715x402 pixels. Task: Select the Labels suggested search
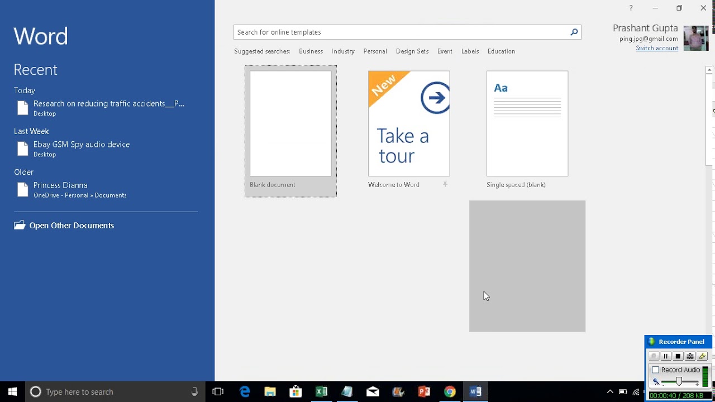tap(470, 51)
